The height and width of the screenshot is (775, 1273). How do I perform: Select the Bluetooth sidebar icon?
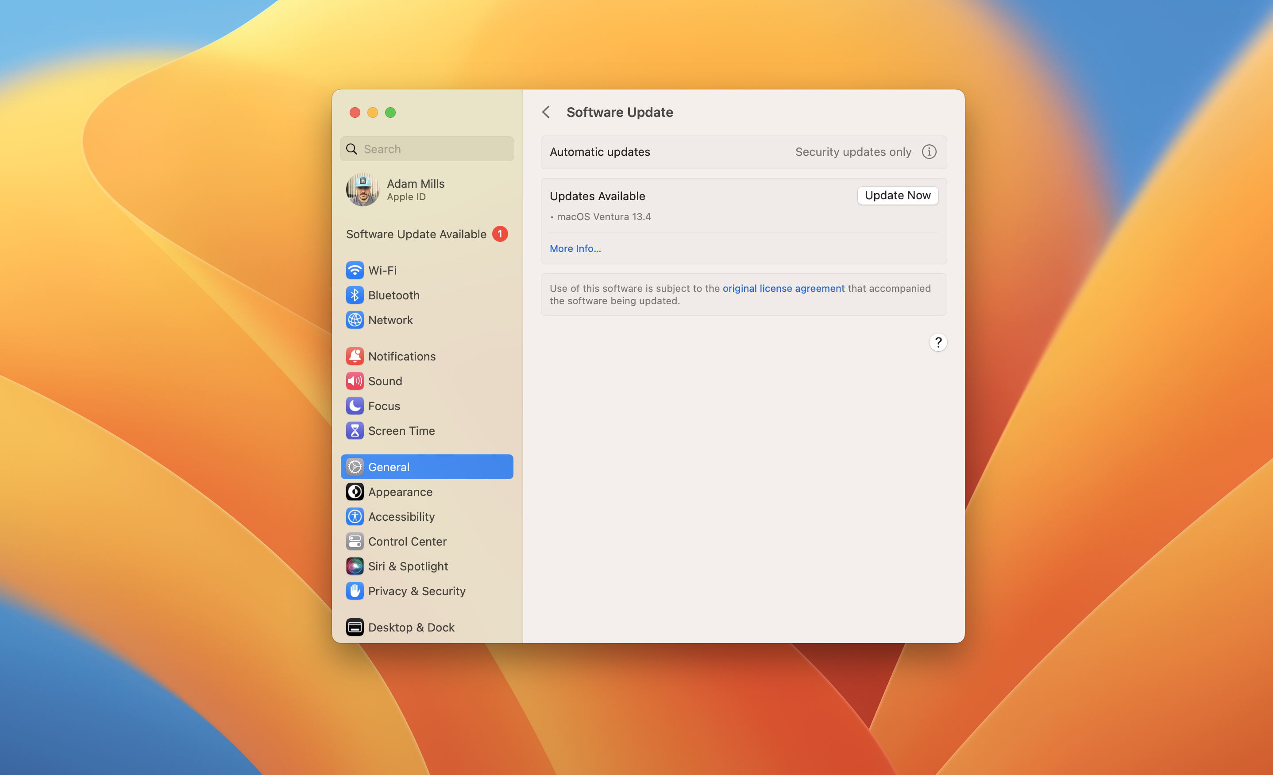tap(355, 295)
